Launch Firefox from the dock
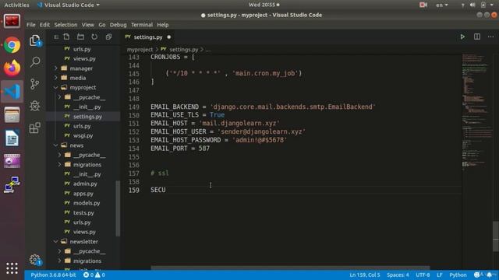Viewport: 499px width, 280px height. pos(12,68)
